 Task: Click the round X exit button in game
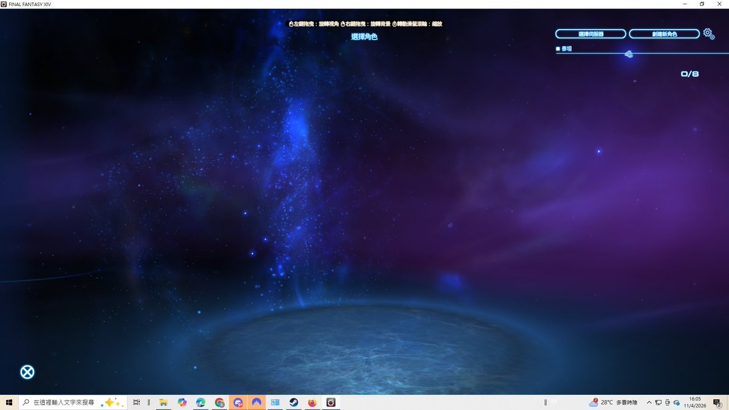pos(27,372)
